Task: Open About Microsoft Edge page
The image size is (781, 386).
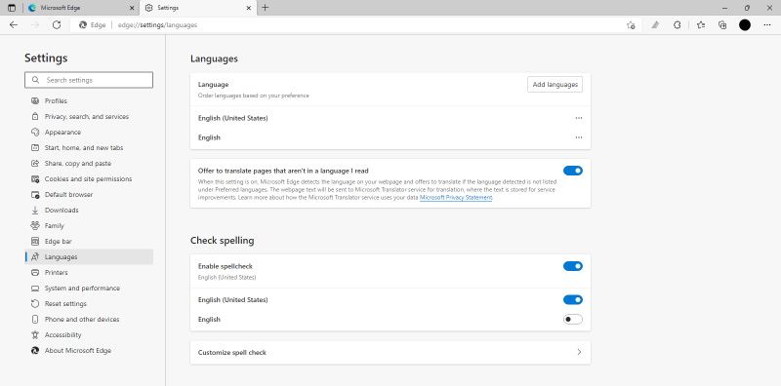Action: (89, 351)
